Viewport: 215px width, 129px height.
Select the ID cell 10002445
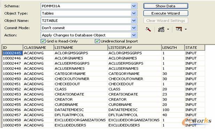click(x=12, y=53)
